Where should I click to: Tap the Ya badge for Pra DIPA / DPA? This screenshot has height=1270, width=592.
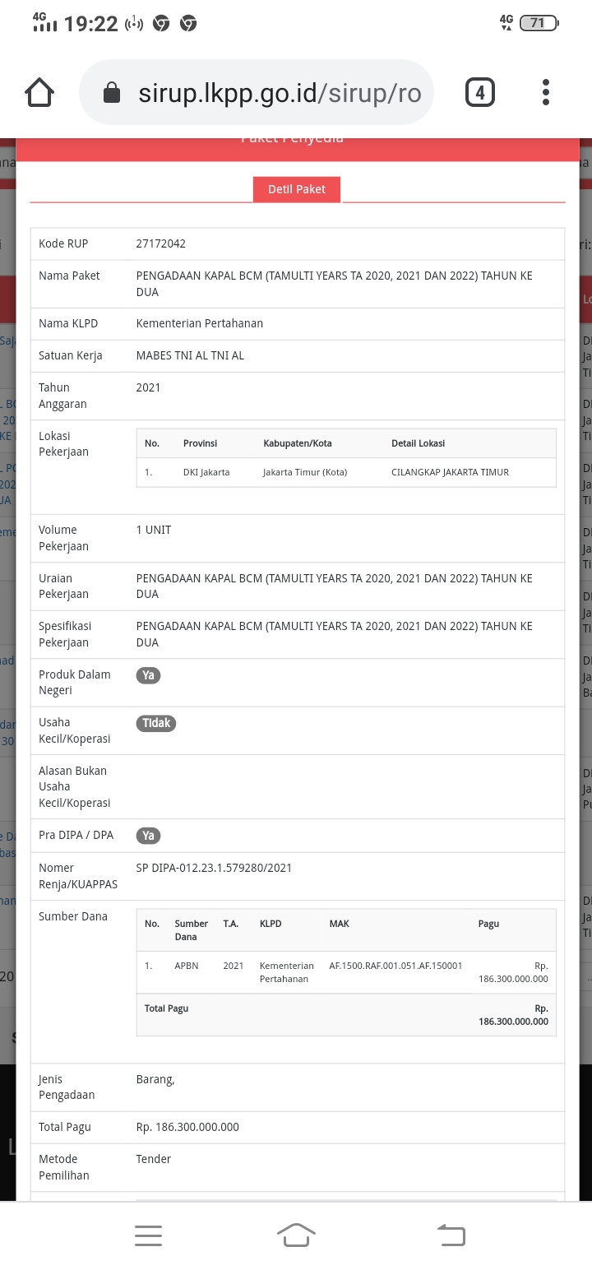click(148, 836)
